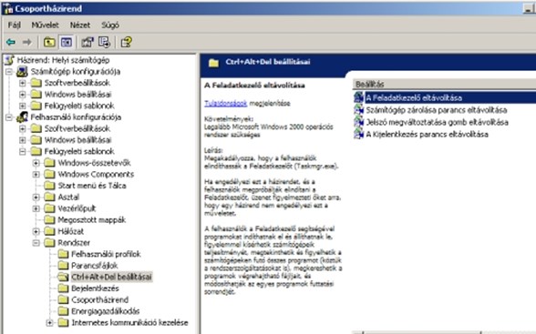Collapse the Számítógép konfigurációja node
Image resolution: width=536 pixels, height=334 pixels.
point(9,72)
